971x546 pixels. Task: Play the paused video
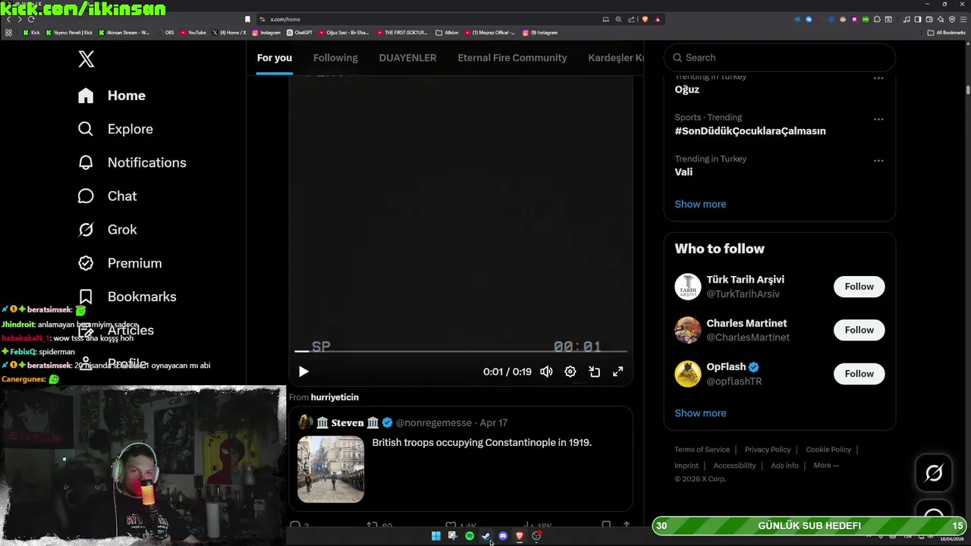(303, 372)
